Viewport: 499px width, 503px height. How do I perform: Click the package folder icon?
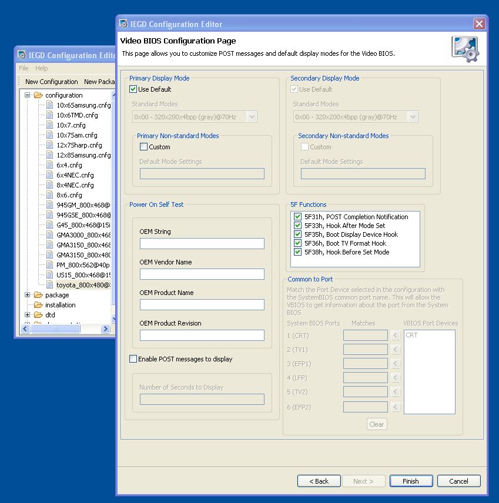tap(38, 295)
